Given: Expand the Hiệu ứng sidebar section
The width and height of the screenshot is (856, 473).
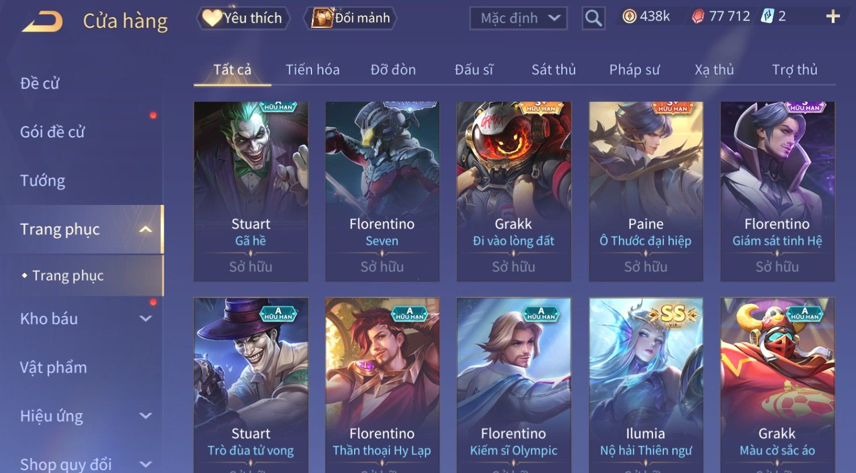Looking at the screenshot, I should tap(146, 416).
